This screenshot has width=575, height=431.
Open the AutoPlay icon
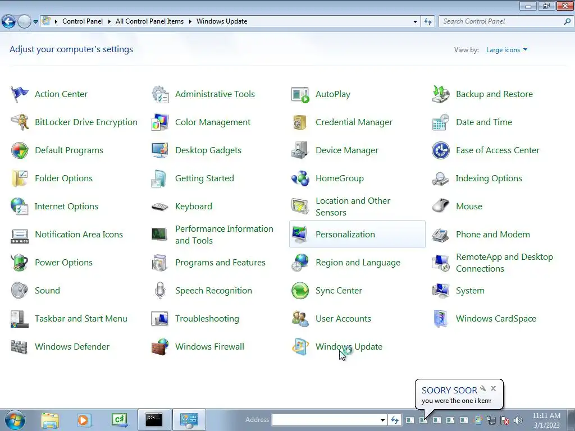coord(300,94)
